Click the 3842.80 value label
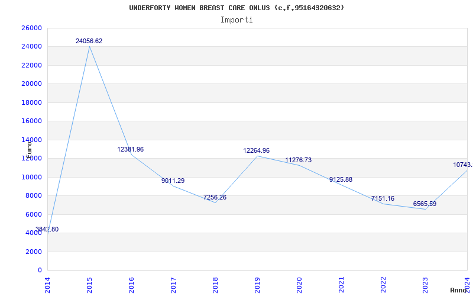This screenshot has height=296, width=473. point(47,229)
